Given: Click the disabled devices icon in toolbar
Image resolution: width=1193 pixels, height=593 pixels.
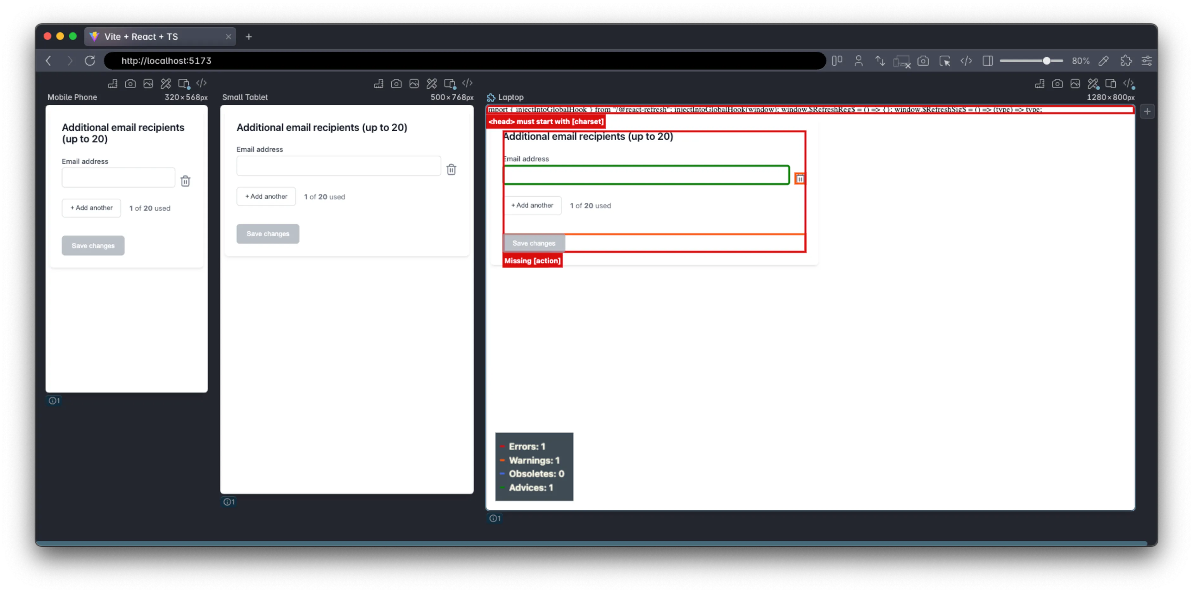Looking at the screenshot, I should (x=901, y=61).
